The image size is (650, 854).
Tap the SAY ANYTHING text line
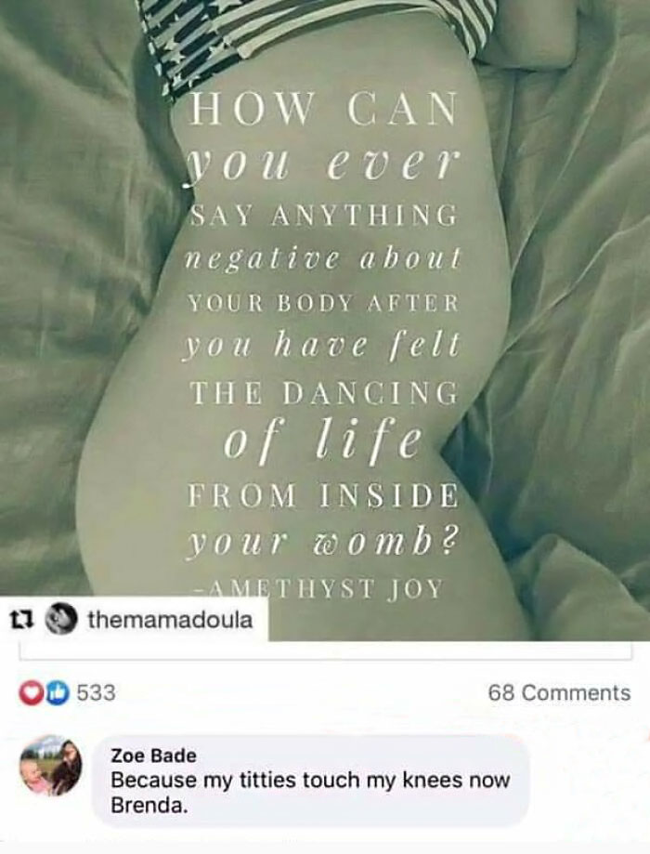[x=323, y=216]
